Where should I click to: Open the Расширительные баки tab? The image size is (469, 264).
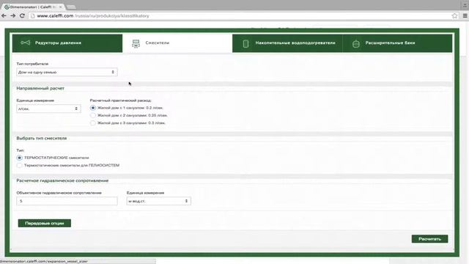(x=397, y=43)
